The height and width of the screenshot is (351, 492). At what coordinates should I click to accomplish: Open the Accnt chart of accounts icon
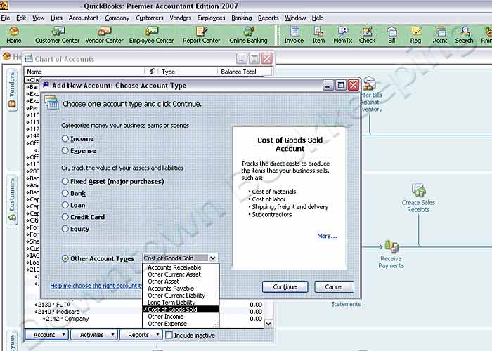440,35
